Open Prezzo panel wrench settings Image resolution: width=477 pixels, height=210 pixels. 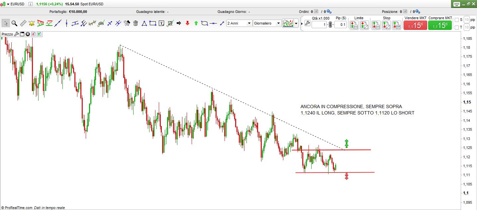tap(16, 34)
